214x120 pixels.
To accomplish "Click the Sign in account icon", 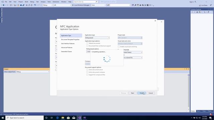I will 195,2.
